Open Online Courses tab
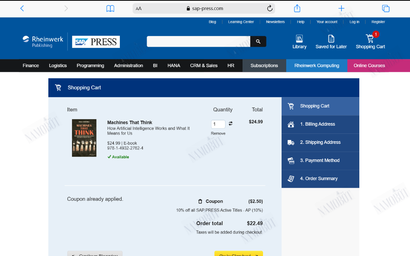The width and height of the screenshot is (410, 256). pyautogui.click(x=369, y=66)
